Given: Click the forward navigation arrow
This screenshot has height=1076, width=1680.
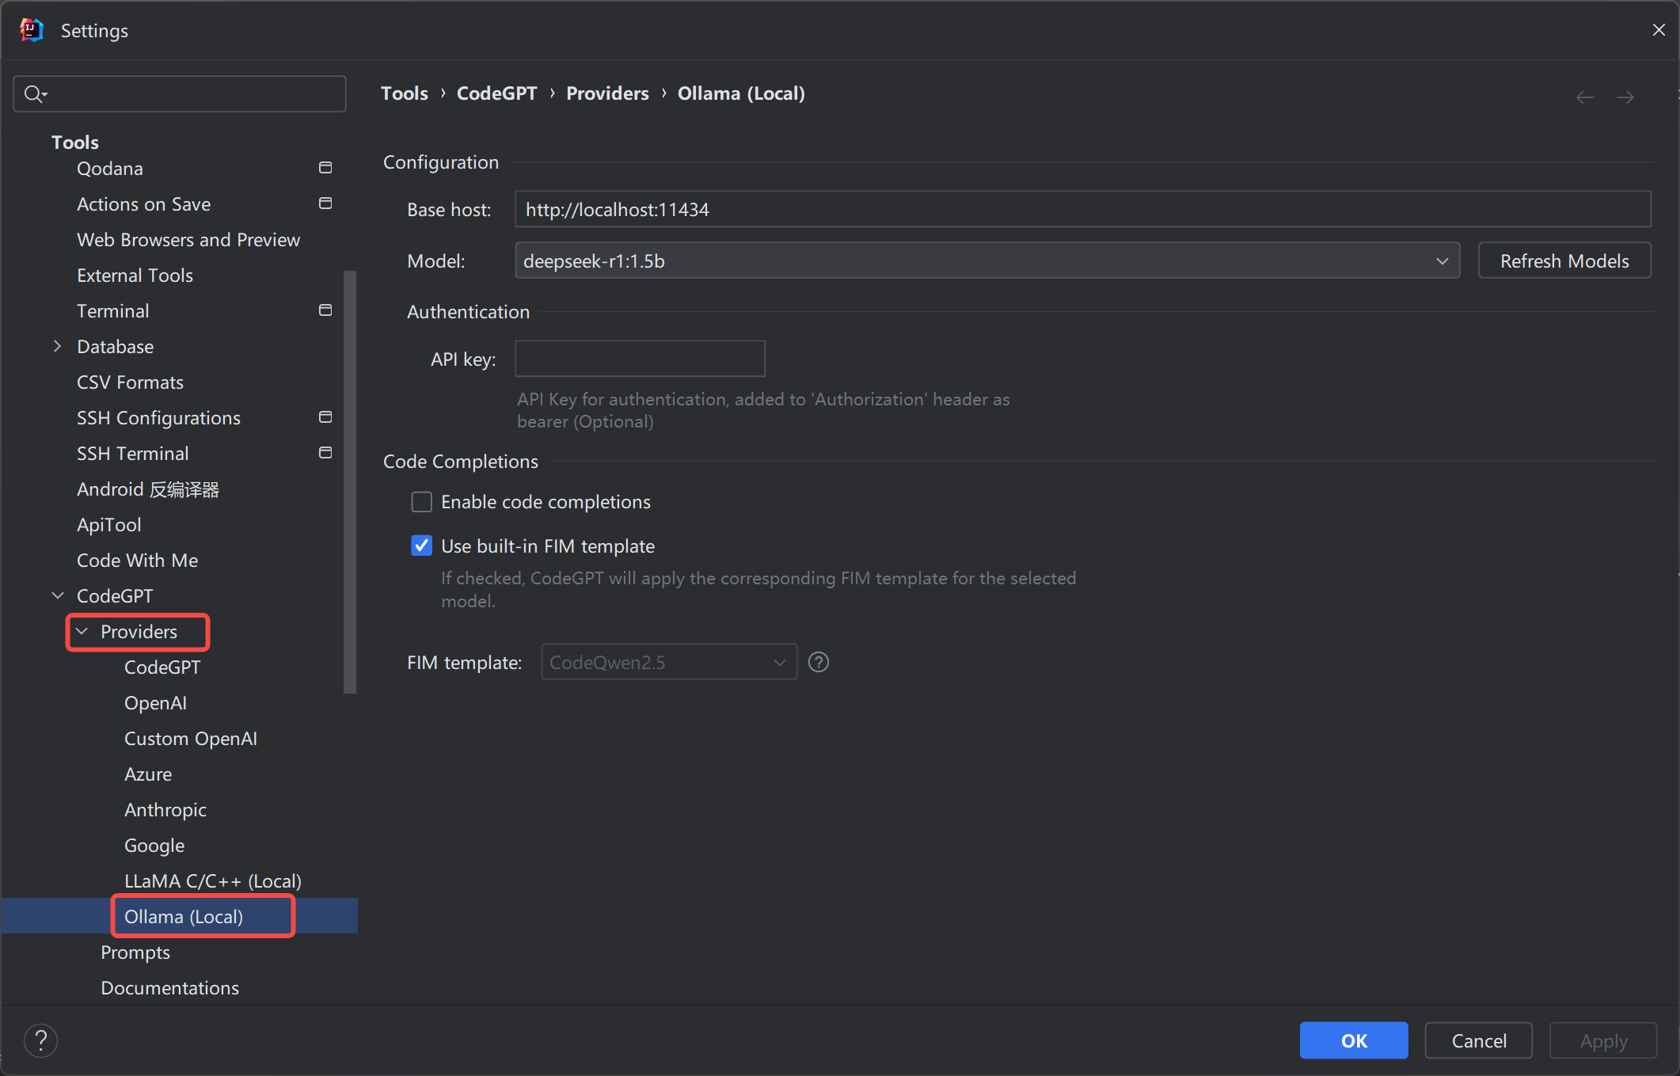Looking at the screenshot, I should click(x=1625, y=97).
